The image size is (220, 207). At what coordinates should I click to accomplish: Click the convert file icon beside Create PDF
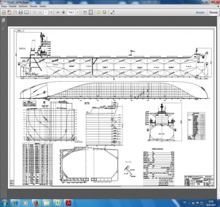(9, 12)
